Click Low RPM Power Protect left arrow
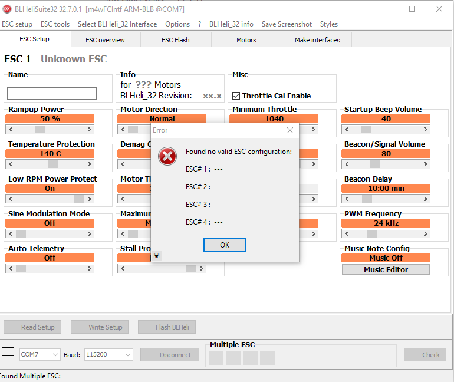The image size is (454, 382). coord(11,199)
